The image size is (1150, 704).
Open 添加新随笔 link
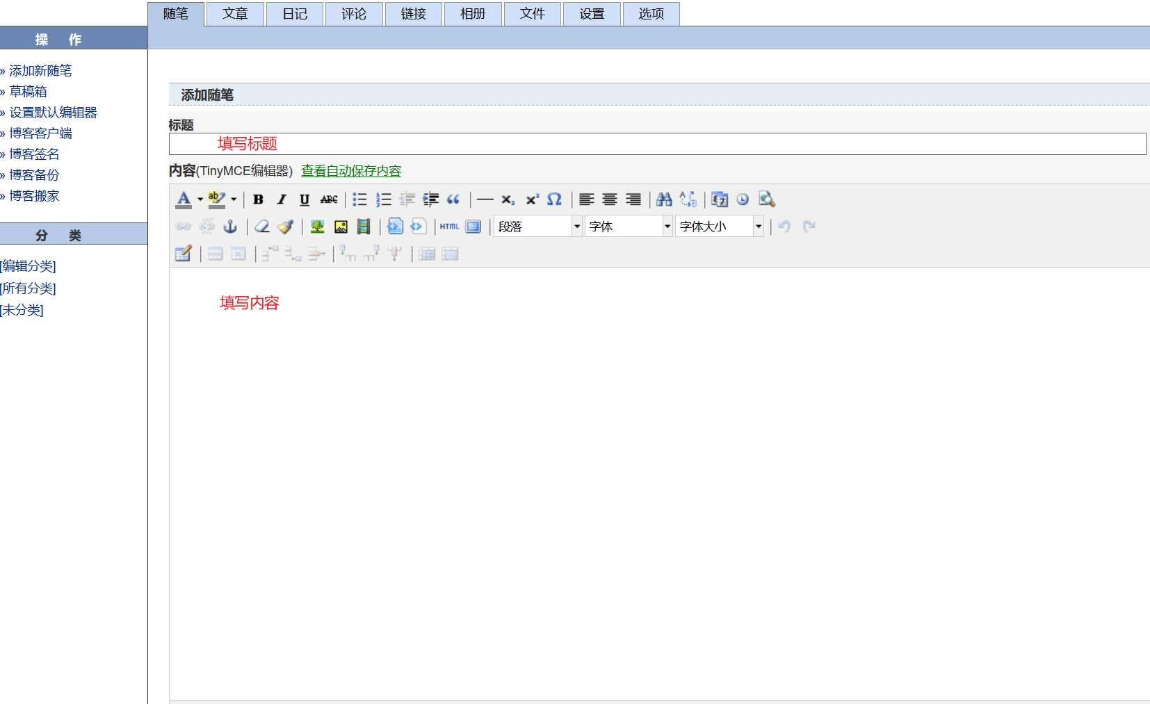(x=40, y=71)
